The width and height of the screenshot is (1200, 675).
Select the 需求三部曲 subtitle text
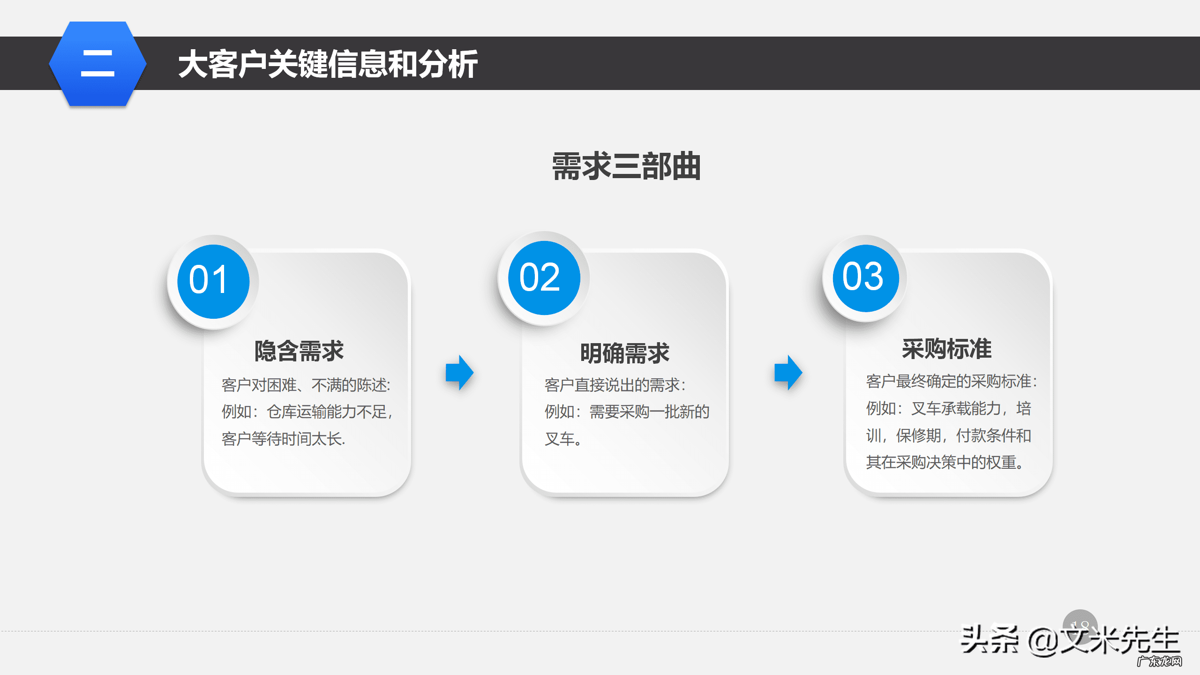626,166
